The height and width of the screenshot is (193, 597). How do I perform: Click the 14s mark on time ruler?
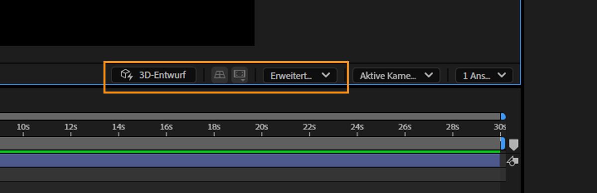pyautogui.click(x=118, y=127)
